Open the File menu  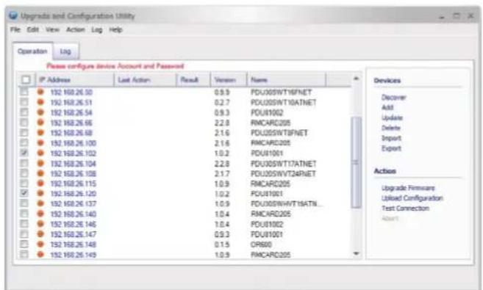pos(15,29)
